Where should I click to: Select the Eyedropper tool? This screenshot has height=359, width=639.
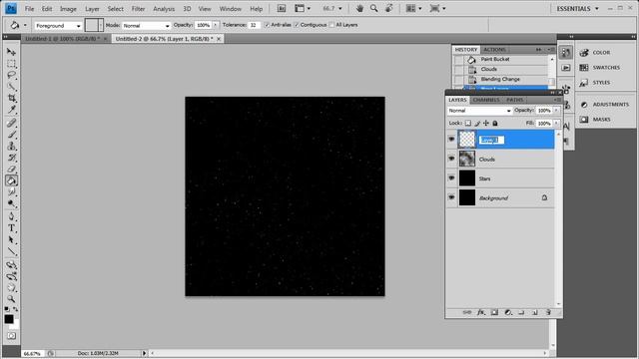11,110
